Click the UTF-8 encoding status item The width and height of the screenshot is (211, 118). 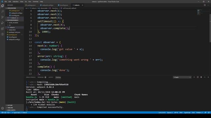(x=176, y=113)
